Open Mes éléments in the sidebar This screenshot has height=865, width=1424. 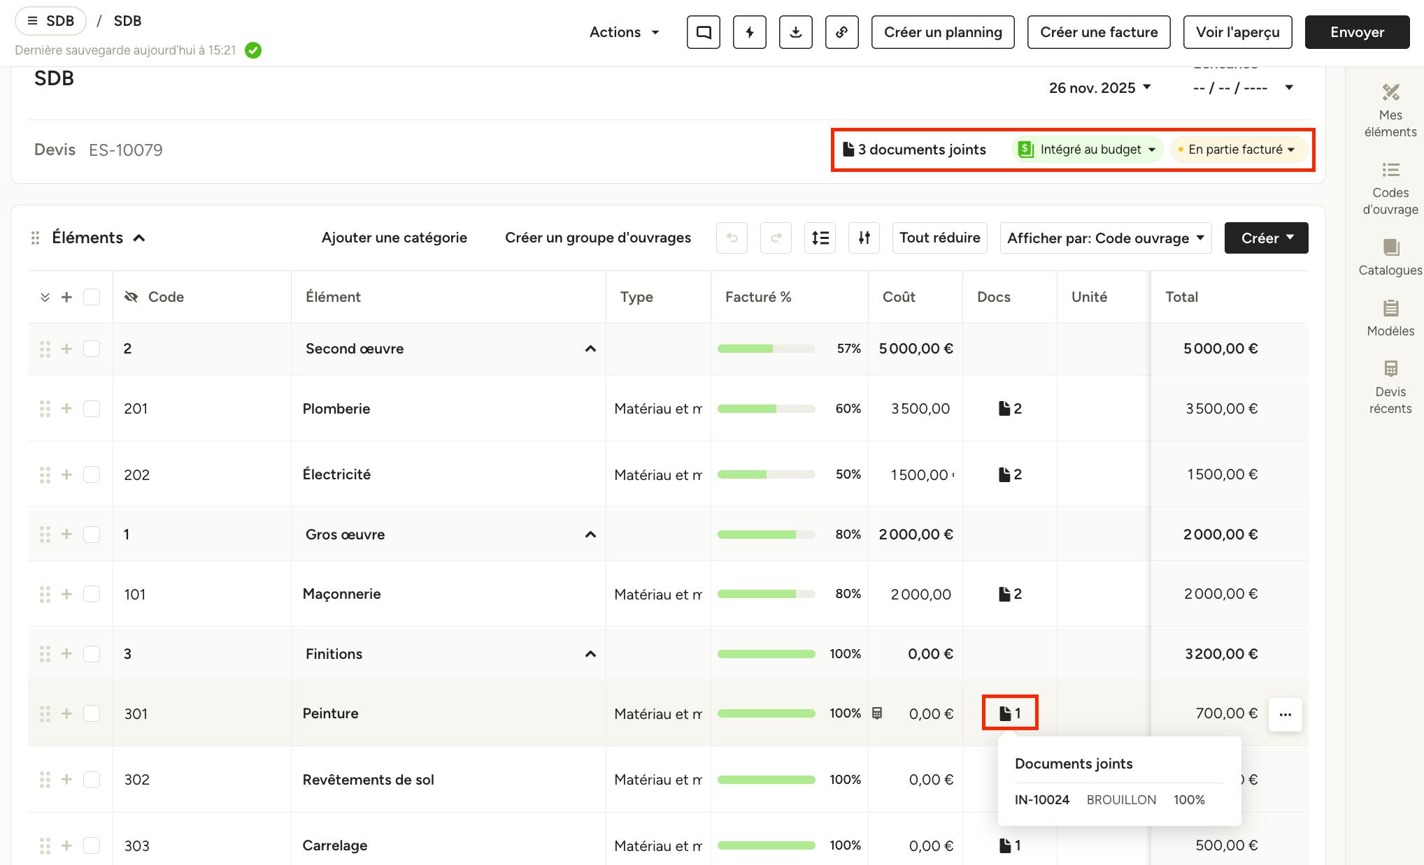(x=1390, y=111)
